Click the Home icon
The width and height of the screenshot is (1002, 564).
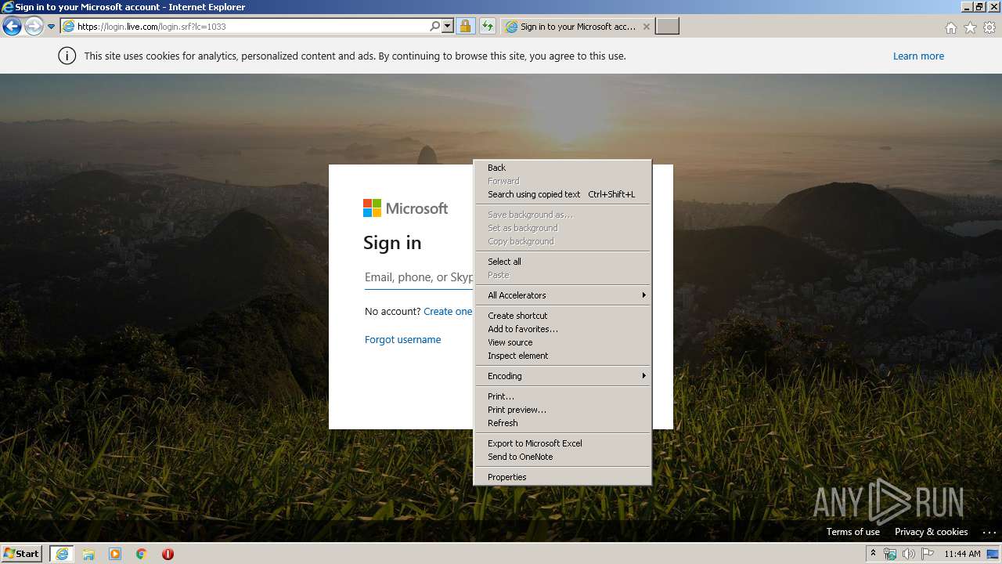950,27
